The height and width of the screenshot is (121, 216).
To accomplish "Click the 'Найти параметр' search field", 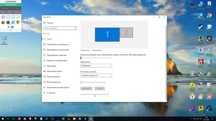I will (x=60, y=28).
